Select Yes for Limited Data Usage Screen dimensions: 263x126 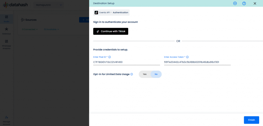click(x=145, y=74)
